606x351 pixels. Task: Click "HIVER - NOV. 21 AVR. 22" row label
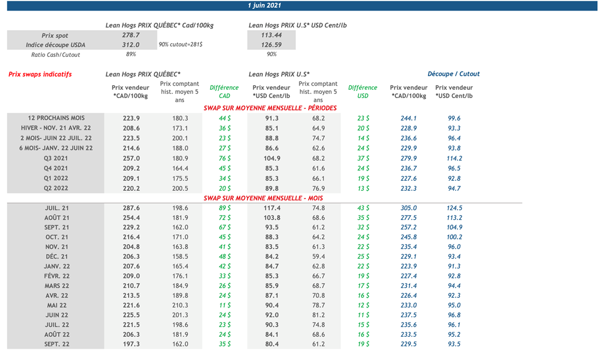(x=56, y=128)
